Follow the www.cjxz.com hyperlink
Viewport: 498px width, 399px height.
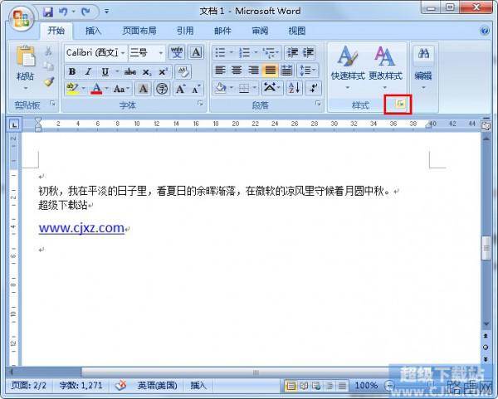[x=81, y=228]
